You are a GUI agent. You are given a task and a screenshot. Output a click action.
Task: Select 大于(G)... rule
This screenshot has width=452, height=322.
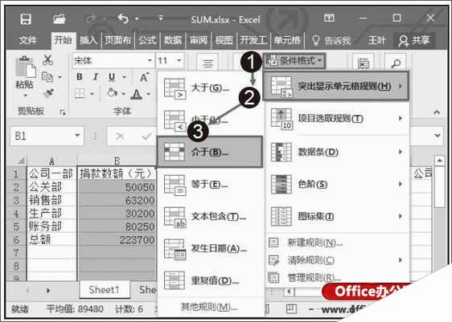[x=210, y=88]
